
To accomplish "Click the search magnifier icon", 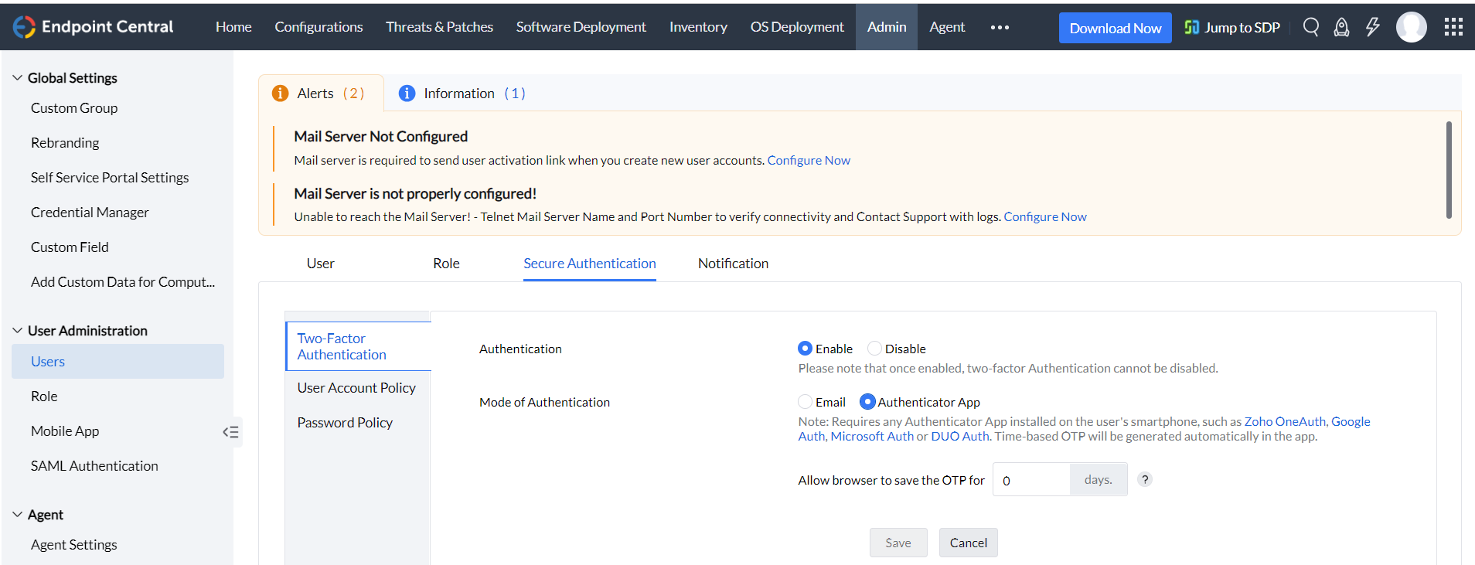I will point(1310,28).
